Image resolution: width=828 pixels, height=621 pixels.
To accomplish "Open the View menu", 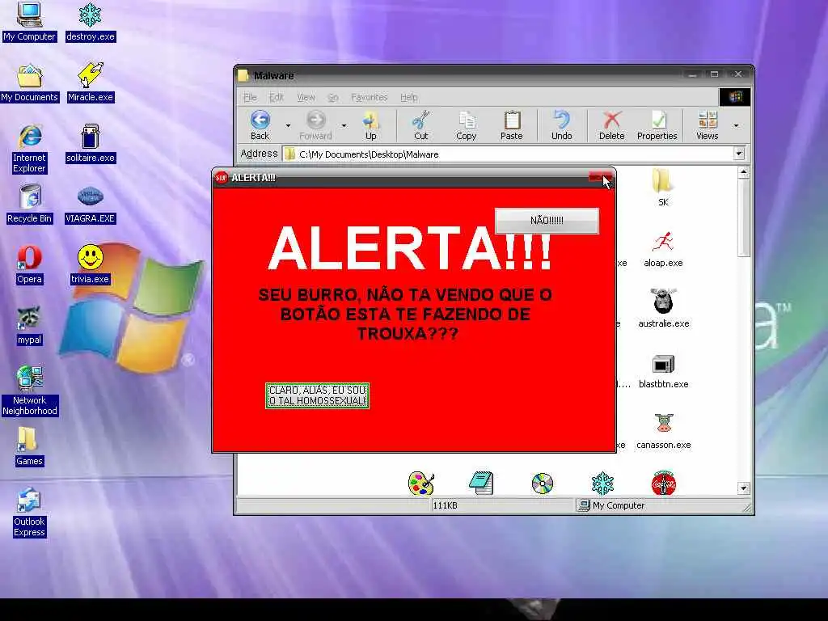I will coord(306,97).
